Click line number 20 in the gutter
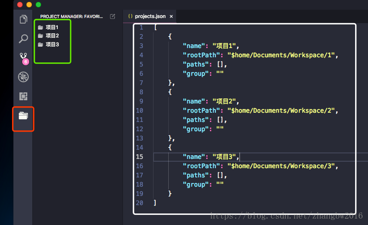 (x=140, y=203)
